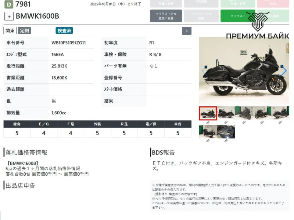Copy link under the fourth thumbnail
The width and height of the screenshot is (294, 220).
click(x=262, y=122)
